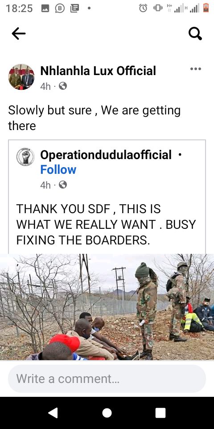This screenshot has width=214, height=429.
Task: Open Operationdudulaofficial page name
Action: tap(106, 155)
